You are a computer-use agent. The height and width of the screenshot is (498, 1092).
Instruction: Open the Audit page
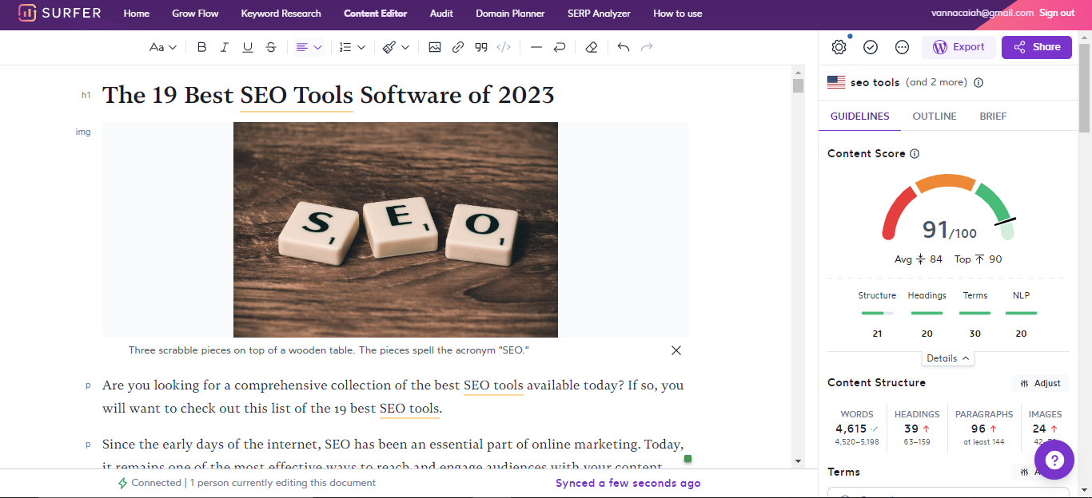[441, 14]
